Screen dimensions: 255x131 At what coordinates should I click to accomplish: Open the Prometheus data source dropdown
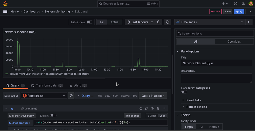(x=44, y=96)
